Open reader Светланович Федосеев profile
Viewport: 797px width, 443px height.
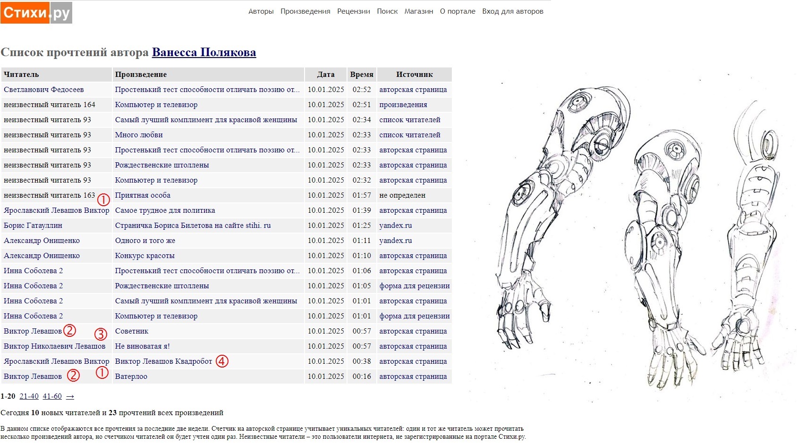44,90
